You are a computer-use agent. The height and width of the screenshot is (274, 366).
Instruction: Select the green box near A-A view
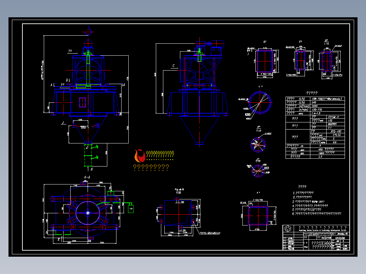tap(131, 208)
